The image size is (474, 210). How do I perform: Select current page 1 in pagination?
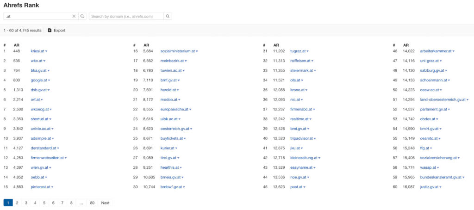point(8,203)
